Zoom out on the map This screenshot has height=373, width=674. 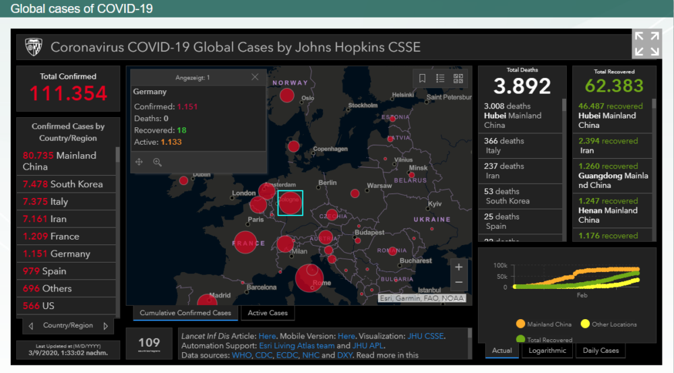click(x=458, y=282)
